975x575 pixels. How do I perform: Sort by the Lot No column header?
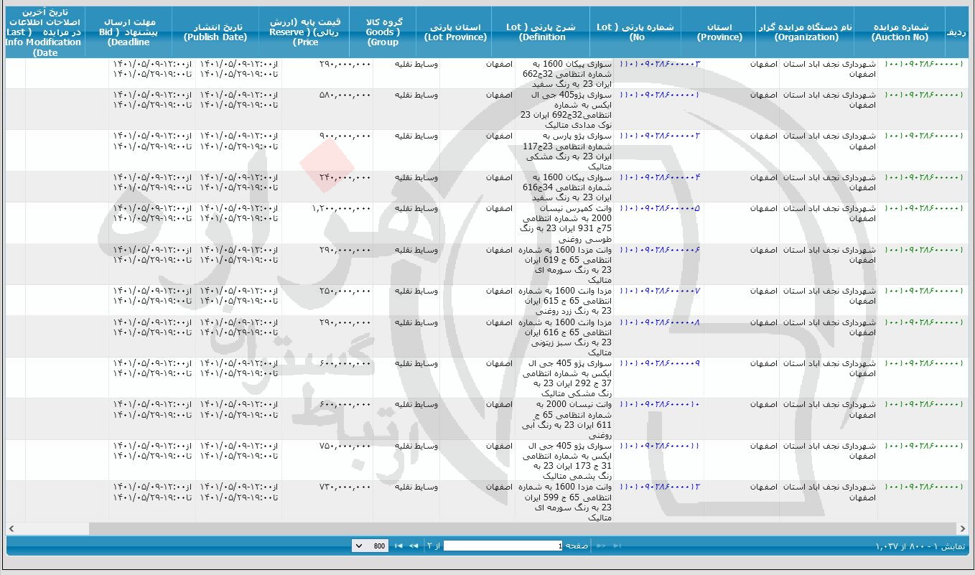pyautogui.click(x=637, y=32)
